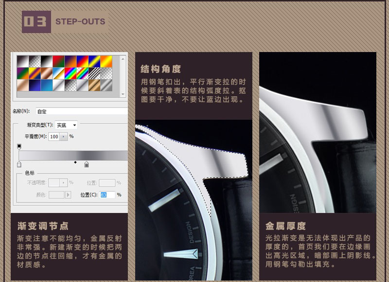
Task: Click the gradient preview bar
Action: [x=73, y=156]
